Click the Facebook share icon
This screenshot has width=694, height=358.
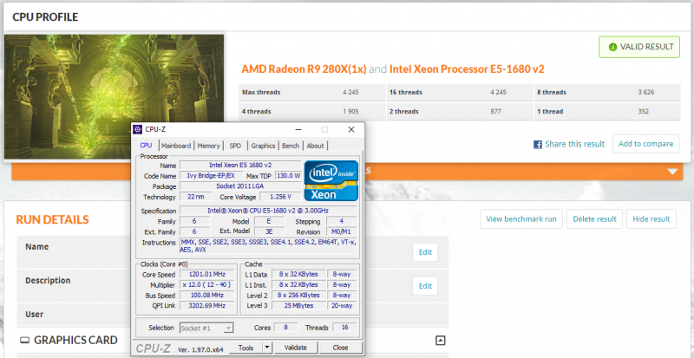click(538, 144)
